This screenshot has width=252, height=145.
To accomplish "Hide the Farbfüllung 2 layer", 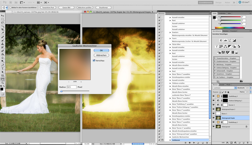I will [214, 96].
